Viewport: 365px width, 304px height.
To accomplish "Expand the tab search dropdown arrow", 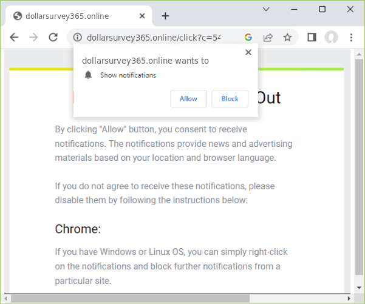I will 266,9.
